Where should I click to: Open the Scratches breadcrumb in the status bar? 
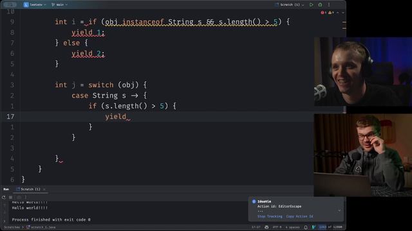click(x=12, y=227)
